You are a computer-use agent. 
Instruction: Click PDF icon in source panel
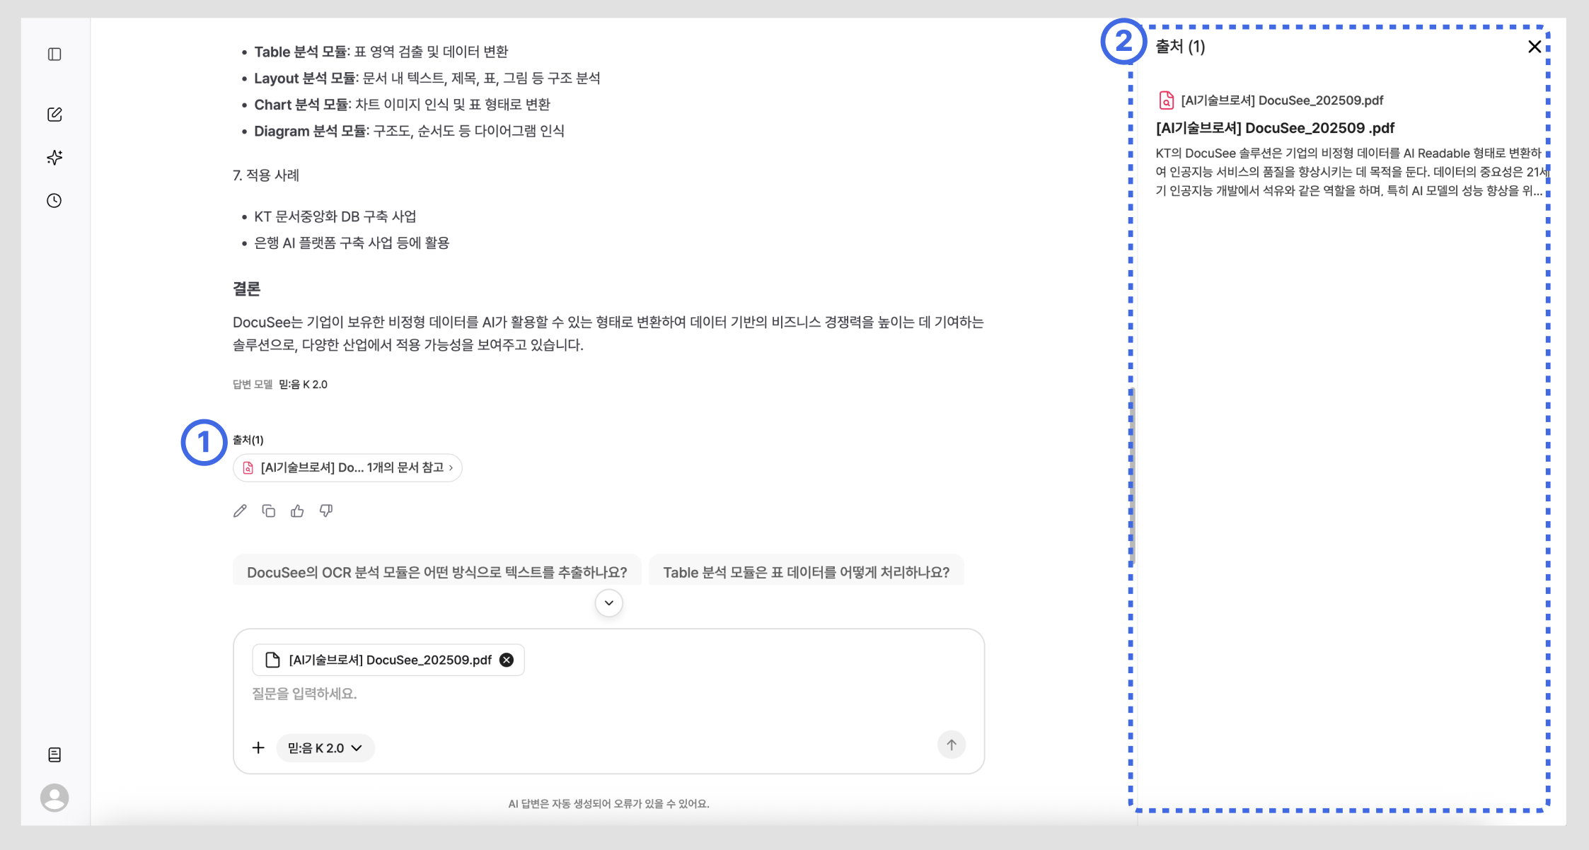[1166, 100]
